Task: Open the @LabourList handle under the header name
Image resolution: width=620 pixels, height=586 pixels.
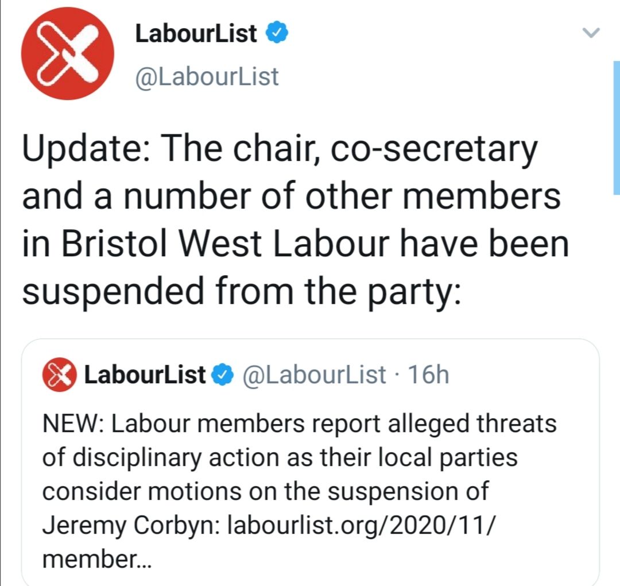Action: click(x=207, y=76)
